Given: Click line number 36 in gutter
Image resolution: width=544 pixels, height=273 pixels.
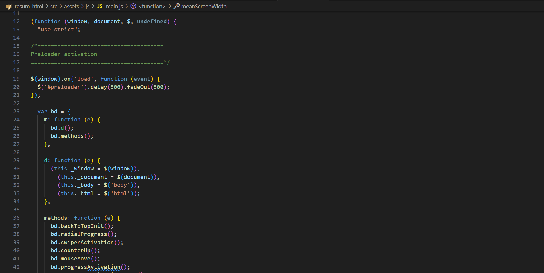Looking at the screenshot, I should click(x=16, y=218).
